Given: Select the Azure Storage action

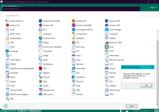Looking at the screenshot, I should pos(115,30).
